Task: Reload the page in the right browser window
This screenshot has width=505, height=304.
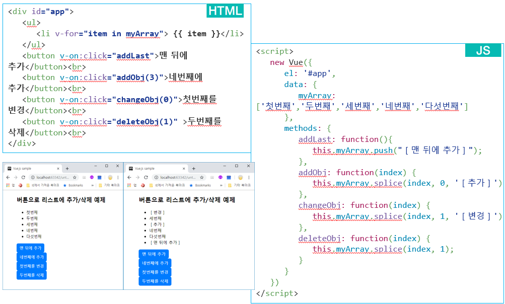Action: [x=146, y=178]
